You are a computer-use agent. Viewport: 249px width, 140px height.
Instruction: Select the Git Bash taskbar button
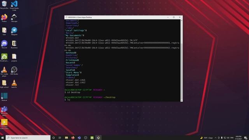[98, 138]
